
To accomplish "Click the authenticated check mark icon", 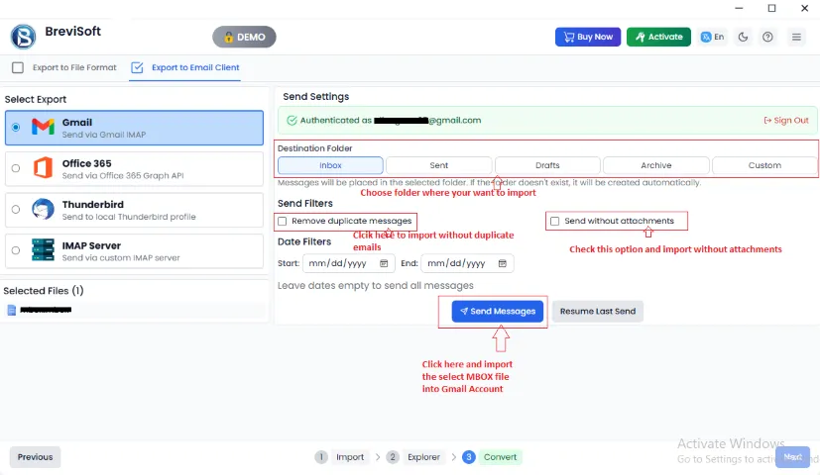I will coord(292,121).
